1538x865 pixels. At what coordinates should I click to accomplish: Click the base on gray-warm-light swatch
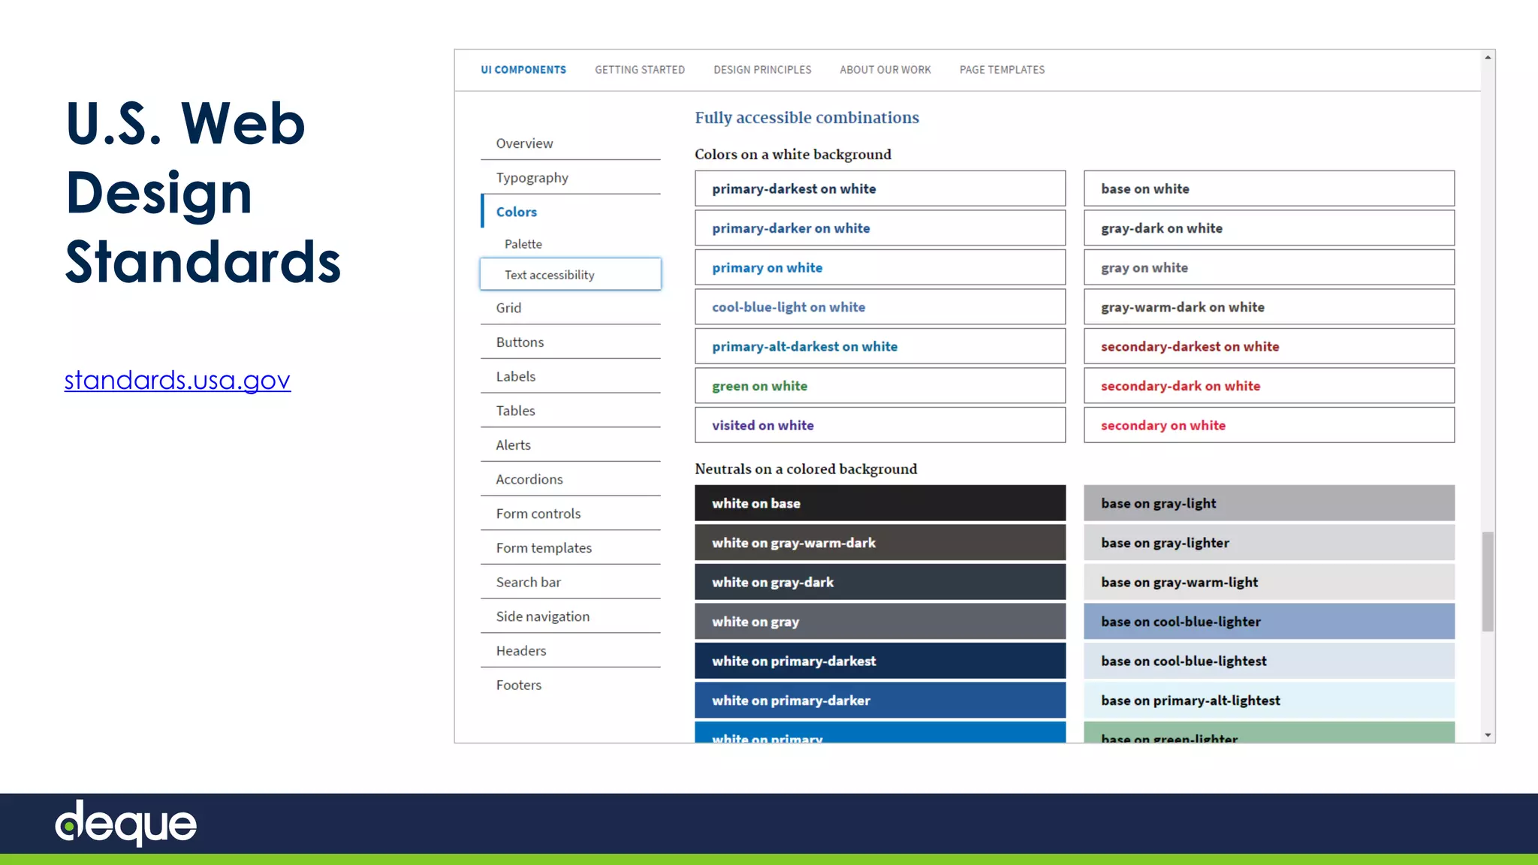pos(1269,582)
